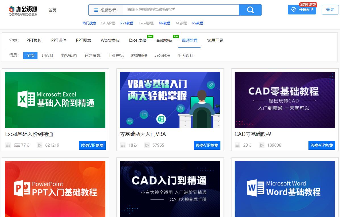
Task: Switch to the 实用工具 category tab
Action: coord(215,40)
